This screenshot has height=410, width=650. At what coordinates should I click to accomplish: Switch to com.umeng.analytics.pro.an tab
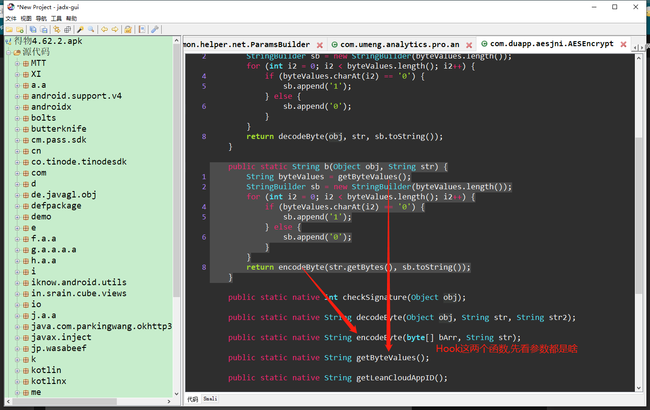click(x=400, y=44)
